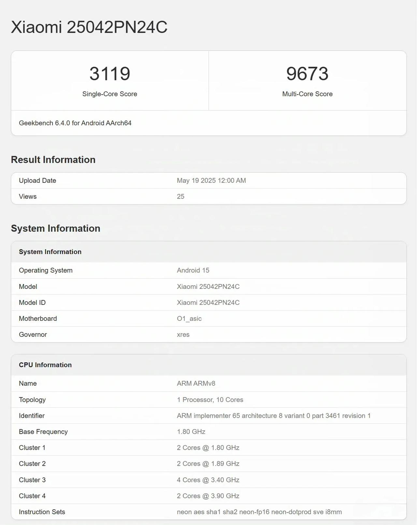This screenshot has width=417, height=525.
Task: Select the multi-core score 9673
Action: click(307, 74)
